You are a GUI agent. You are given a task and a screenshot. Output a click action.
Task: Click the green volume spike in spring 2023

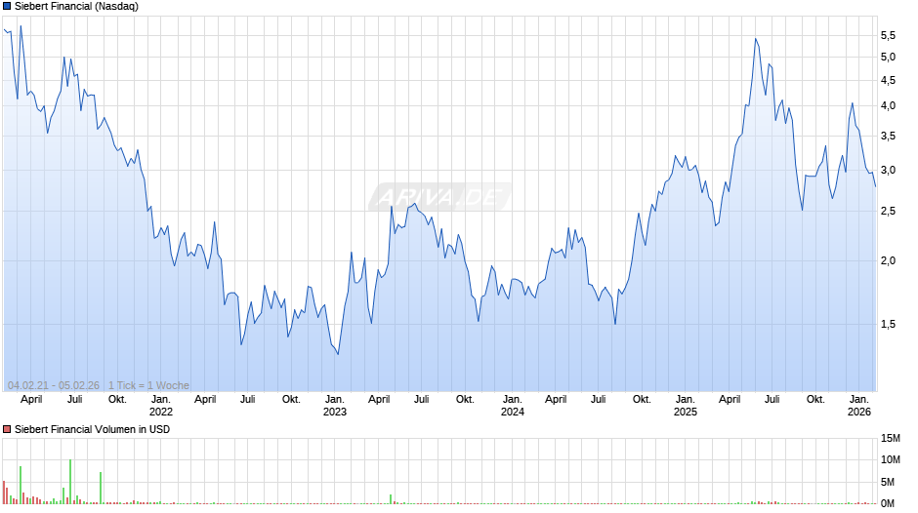391,499
